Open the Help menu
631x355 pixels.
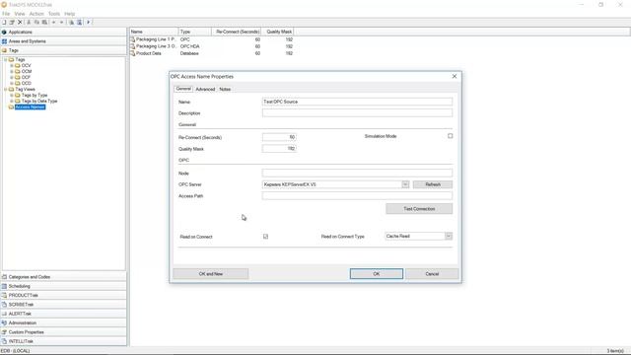click(x=70, y=14)
